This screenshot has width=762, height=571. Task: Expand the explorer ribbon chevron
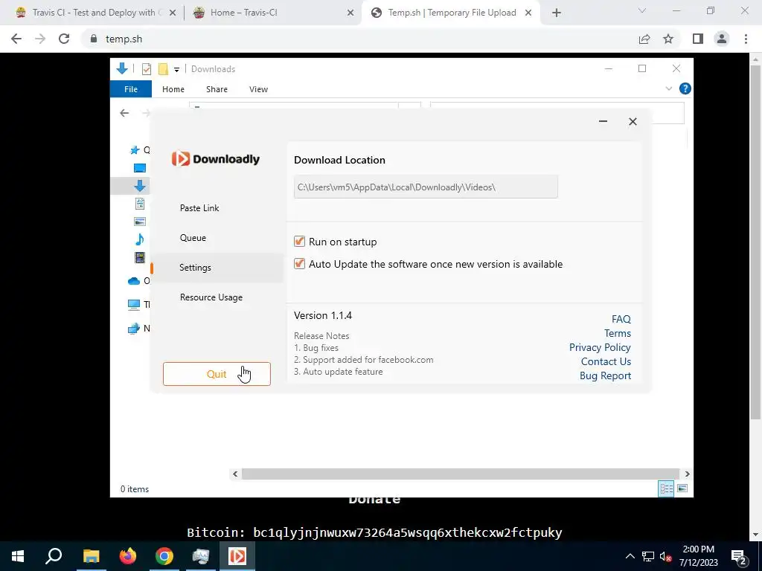(669, 88)
